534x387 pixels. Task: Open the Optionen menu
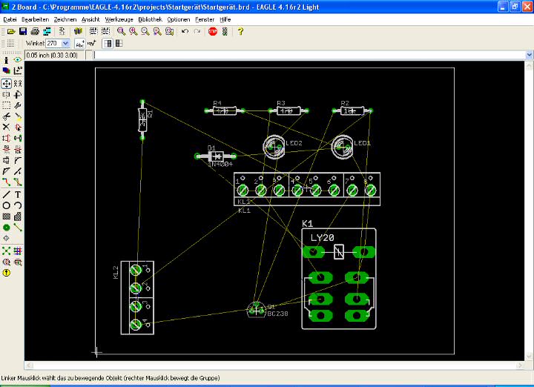coord(179,19)
